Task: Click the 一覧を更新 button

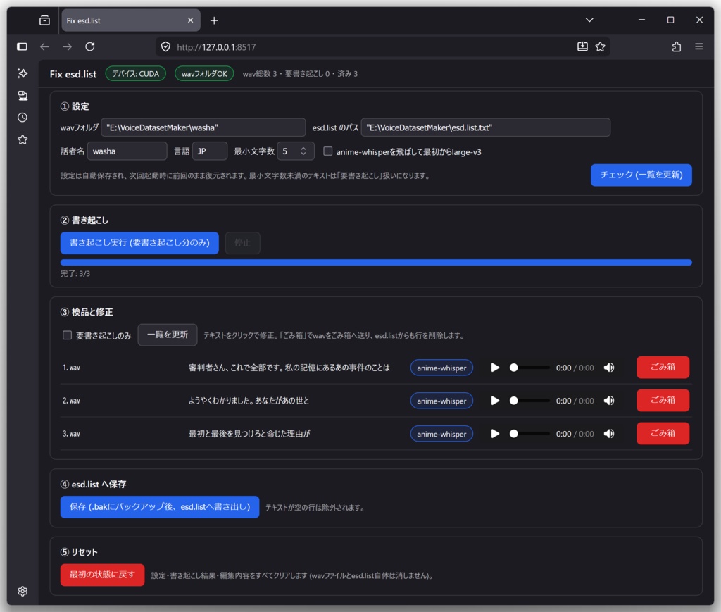Action: point(168,335)
